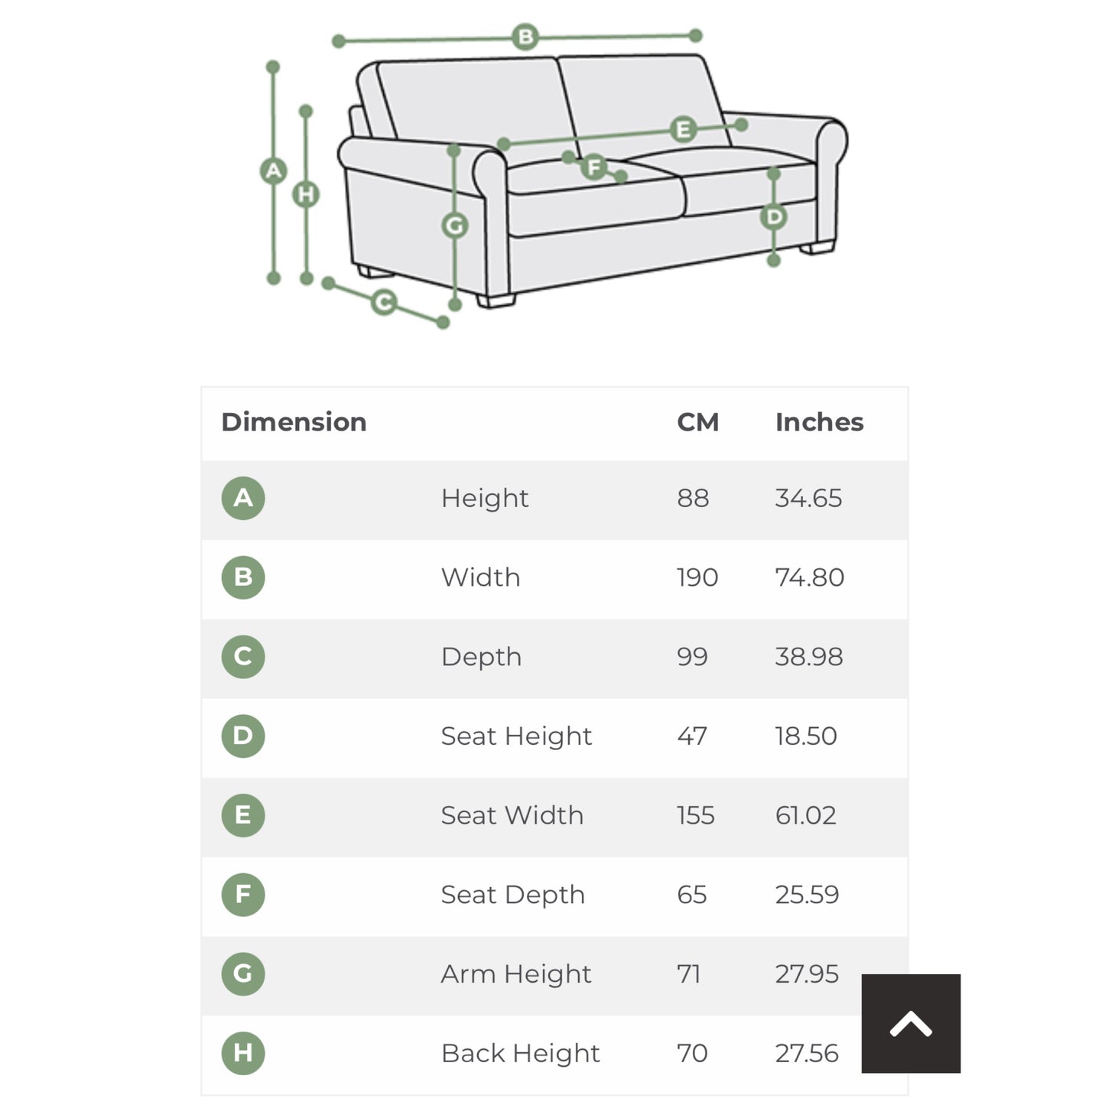This screenshot has width=1105, height=1105.
Task: Click the D seat height marker on the diagram
Action: [774, 217]
